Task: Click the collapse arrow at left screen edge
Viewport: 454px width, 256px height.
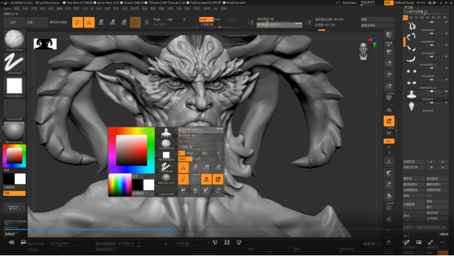Action: pyautogui.click(x=3, y=128)
